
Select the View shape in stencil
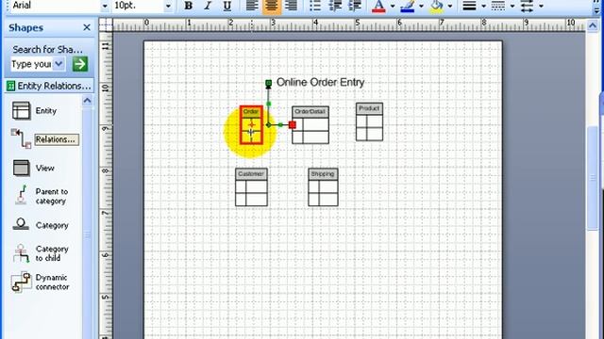click(33, 168)
